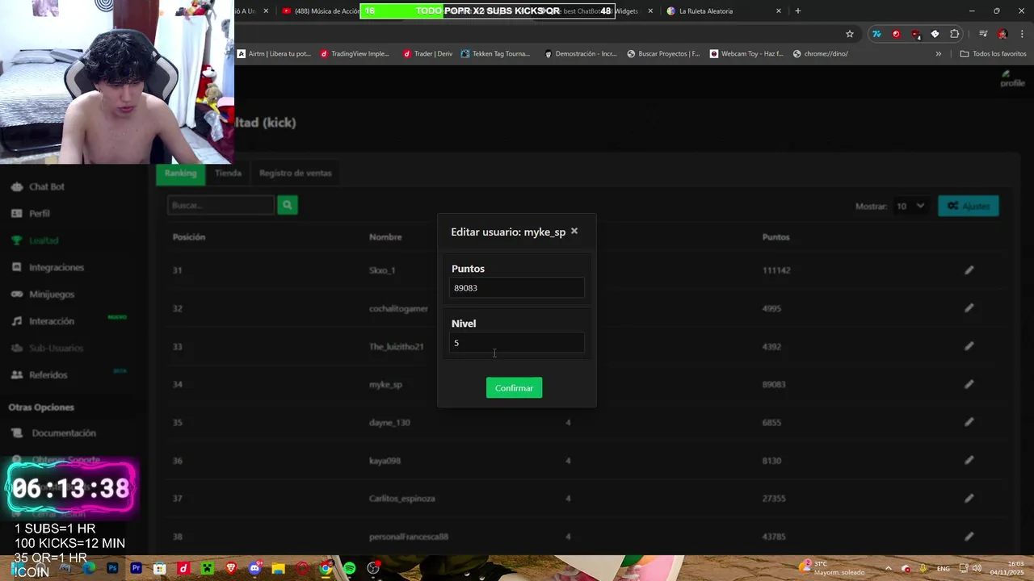Viewport: 1034px width, 581px height.
Task: Edit user kaya098 with the pencil icon
Action: coord(969,460)
